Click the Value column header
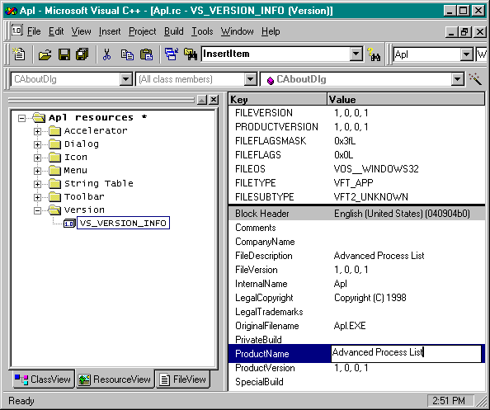Image resolution: width=490 pixels, height=410 pixels. (x=406, y=99)
